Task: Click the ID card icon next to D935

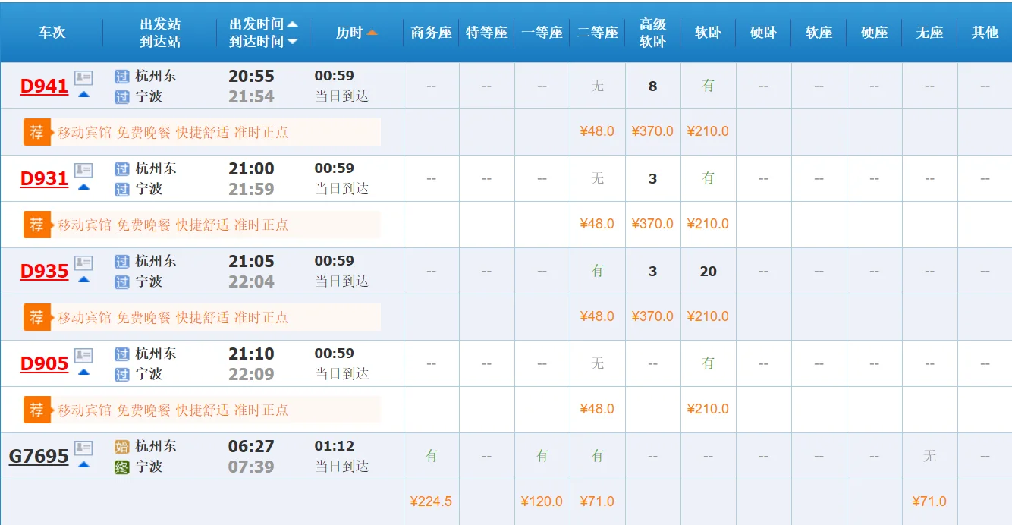Action: tap(83, 261)
